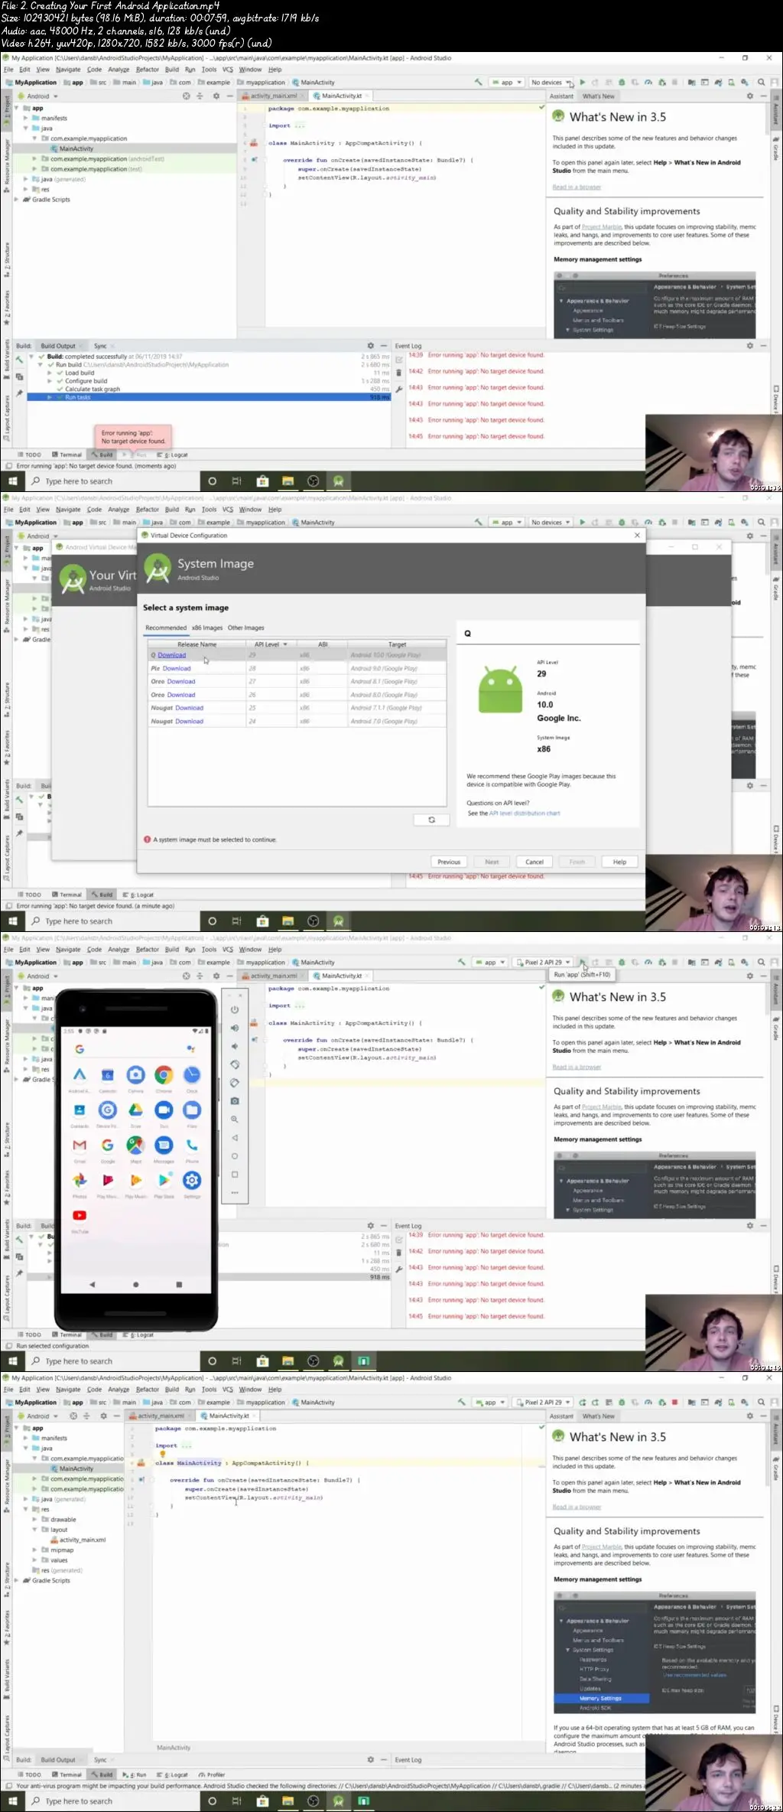The width and height of the screenshot is (783, 1812).
Task: Click Cancel in Virtual Device Configuration dialog
Action: click(534, 862)
